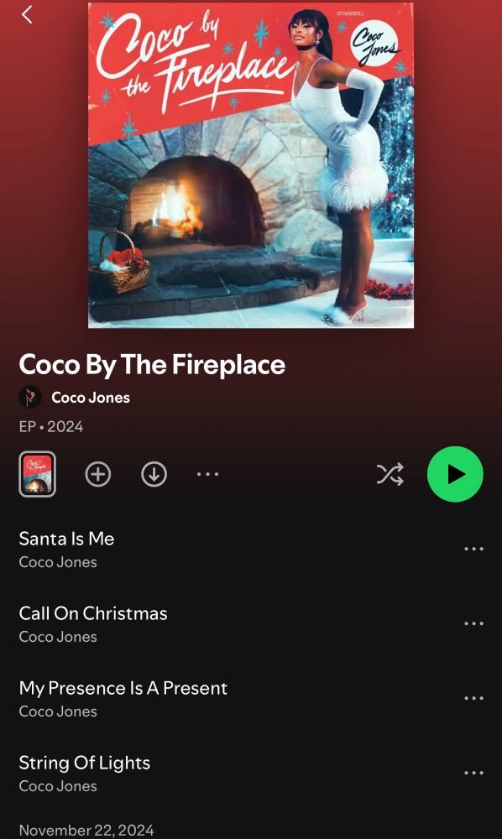502x839 pixels.
Task: Toggle shuffle play mode
Action: (x=390, y=474)
